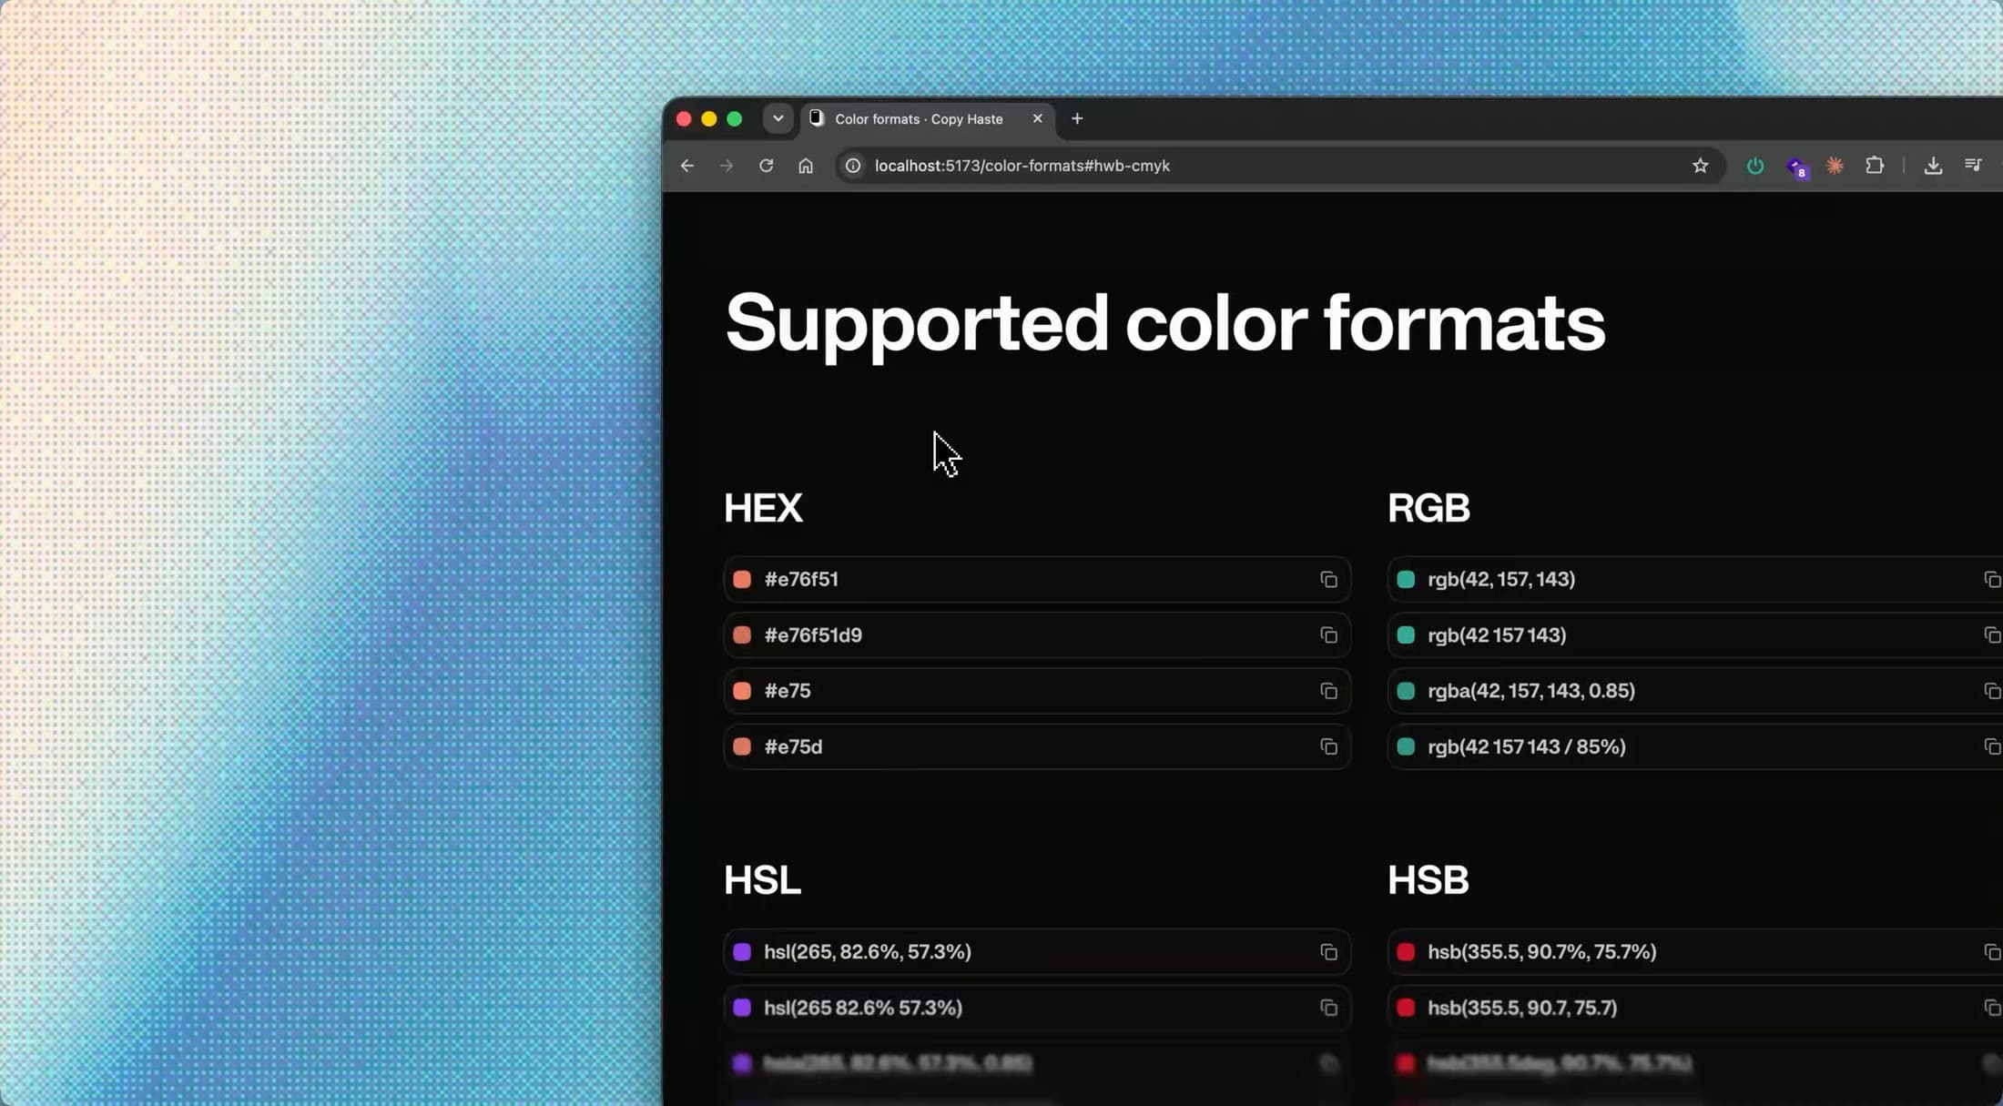Click purple swatch beside hsl(265, 82.6%, 57.3%)
The image size is (2003, 1106).
point(742,952)
